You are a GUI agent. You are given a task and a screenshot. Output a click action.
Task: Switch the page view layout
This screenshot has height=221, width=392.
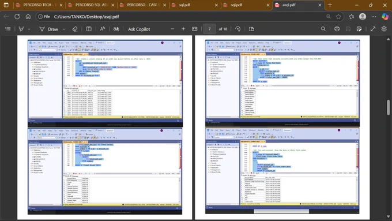pyautogui.click(x=251, y=29)
